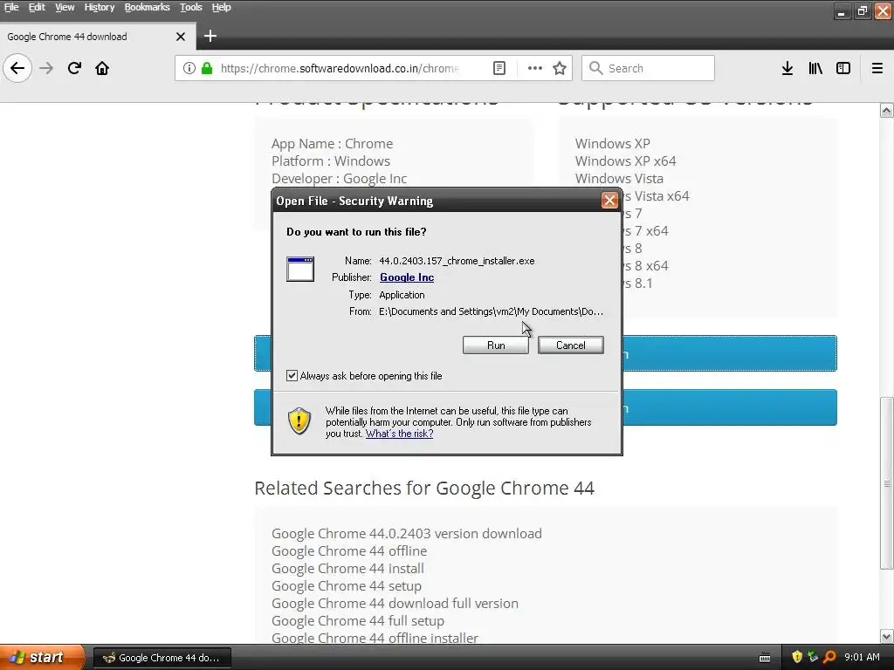
Task: Click the network tray icon
Action: pyautogui.click(x=813, y=657)
